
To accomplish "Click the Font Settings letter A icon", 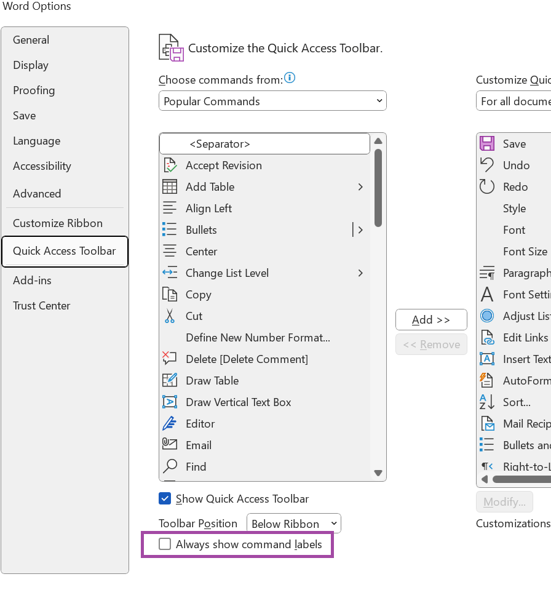I will (487, 295).
